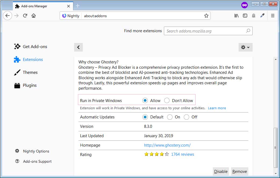
Task: Set Automatic Updates to Off
Action: click(186, 117)
